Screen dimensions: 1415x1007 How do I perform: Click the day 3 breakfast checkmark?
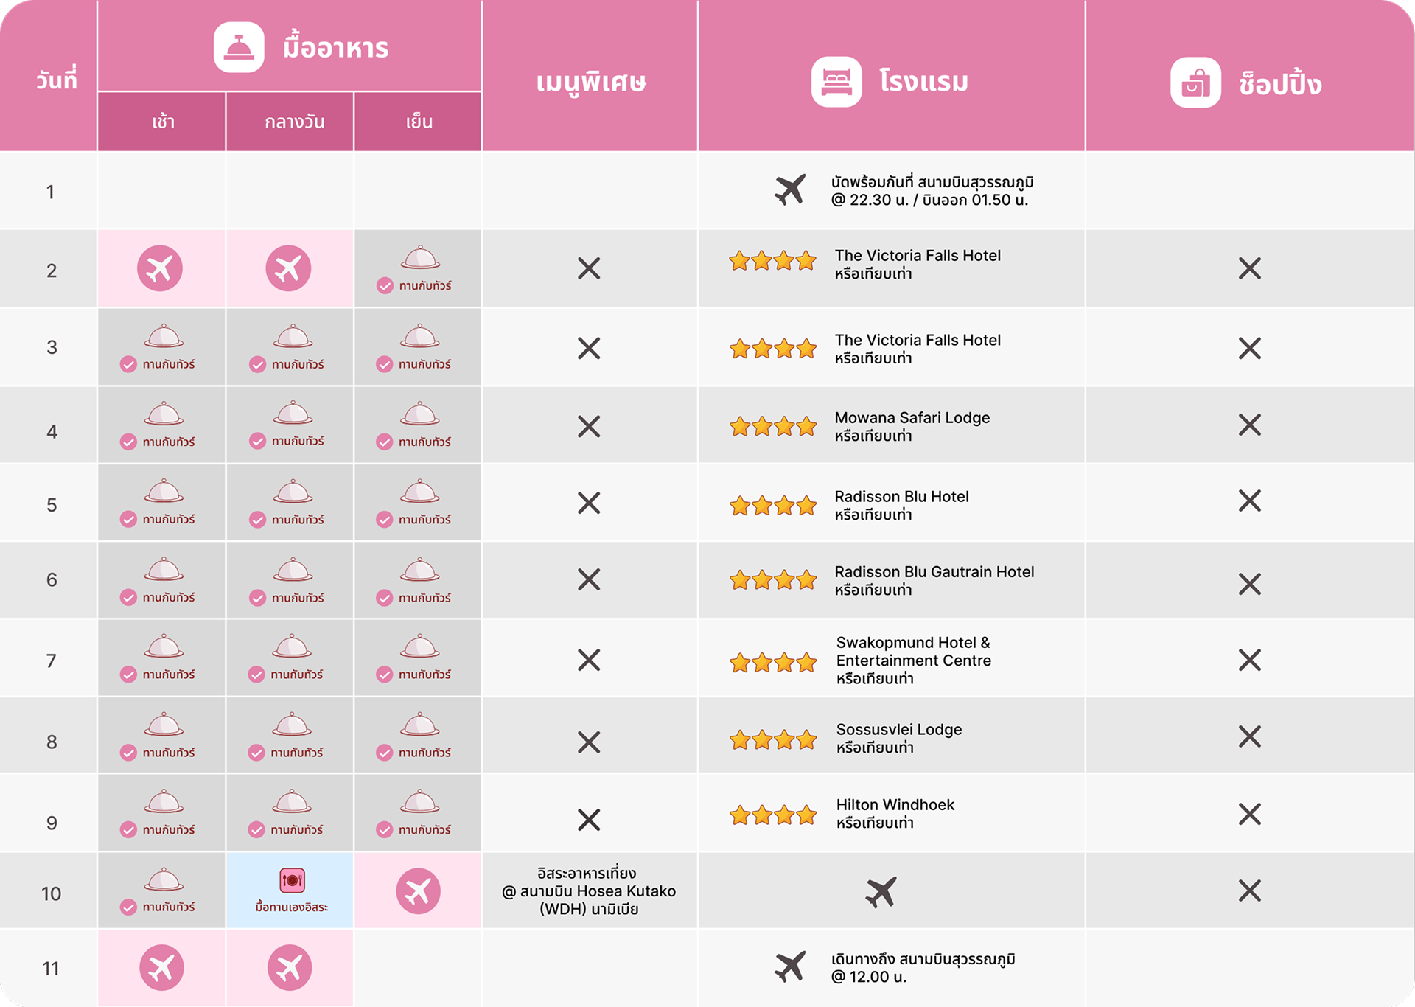tap(128, 364)
